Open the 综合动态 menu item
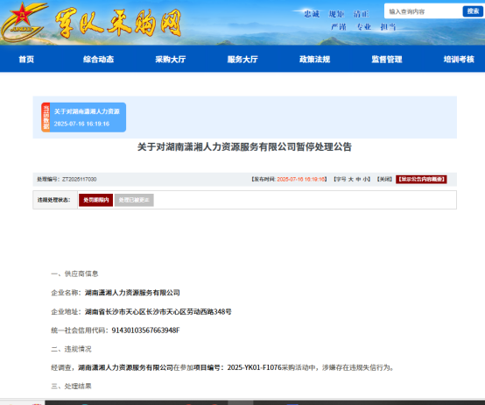Screen dimensions: 485x405 click(98, 59)
